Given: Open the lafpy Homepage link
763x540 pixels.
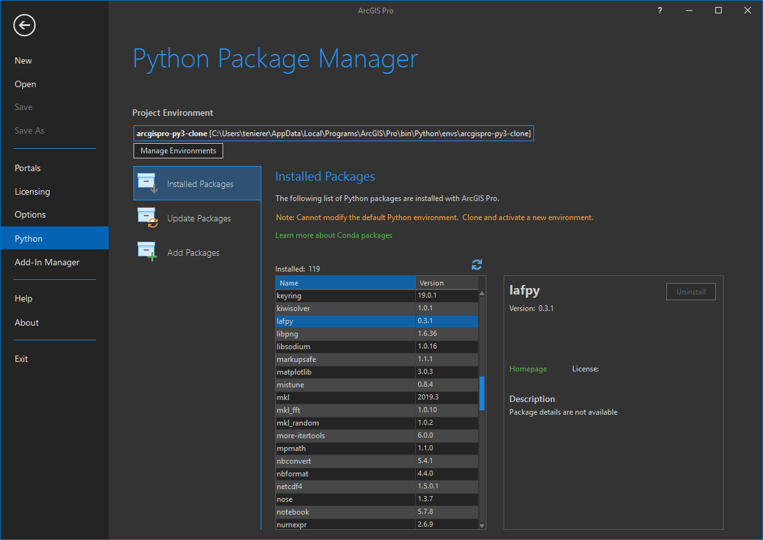Looking at the screenshot, I should coord(528,369).
